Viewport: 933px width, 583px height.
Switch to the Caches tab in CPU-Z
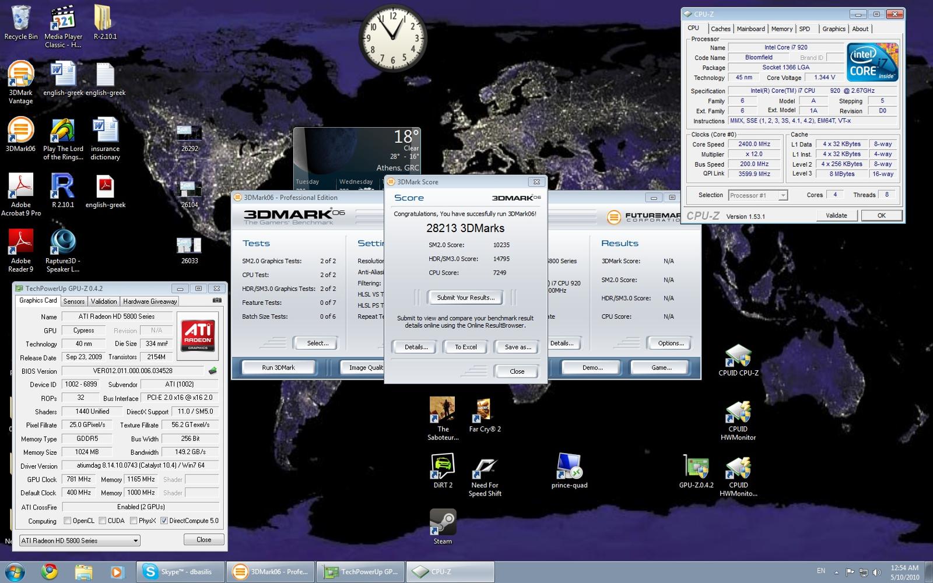tap(720, 29)
